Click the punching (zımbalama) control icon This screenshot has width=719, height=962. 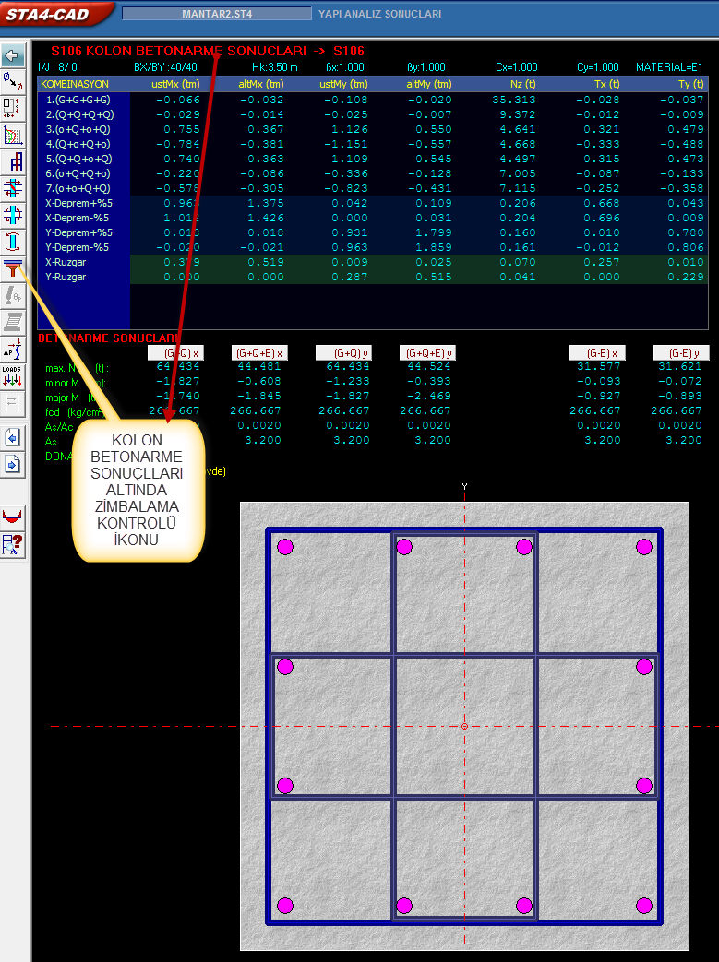point(13,269)
